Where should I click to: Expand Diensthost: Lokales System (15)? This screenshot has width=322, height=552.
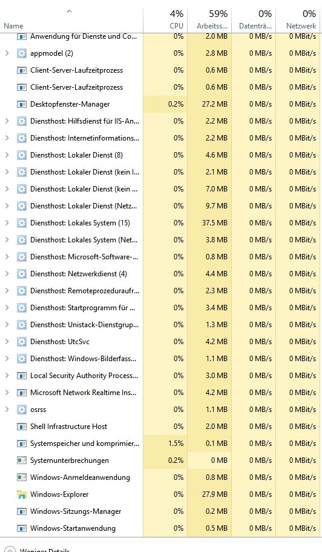[7, 223]
